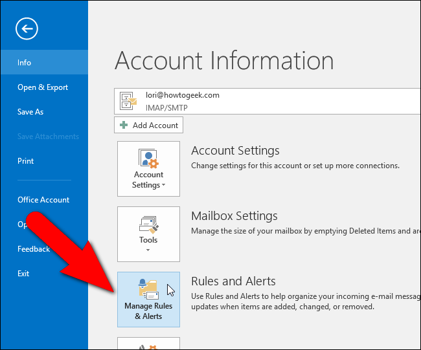Click the Account Settings person-gear icon

(x=148, y=159)
